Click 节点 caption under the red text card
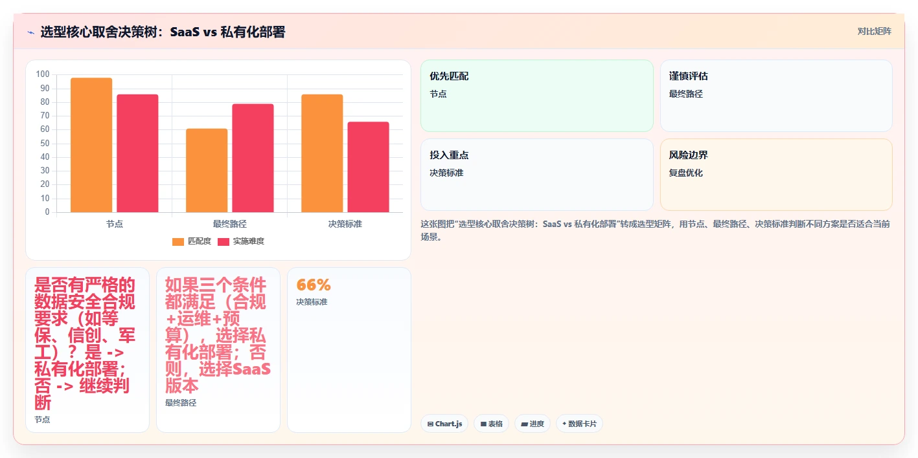 [42, 420]
